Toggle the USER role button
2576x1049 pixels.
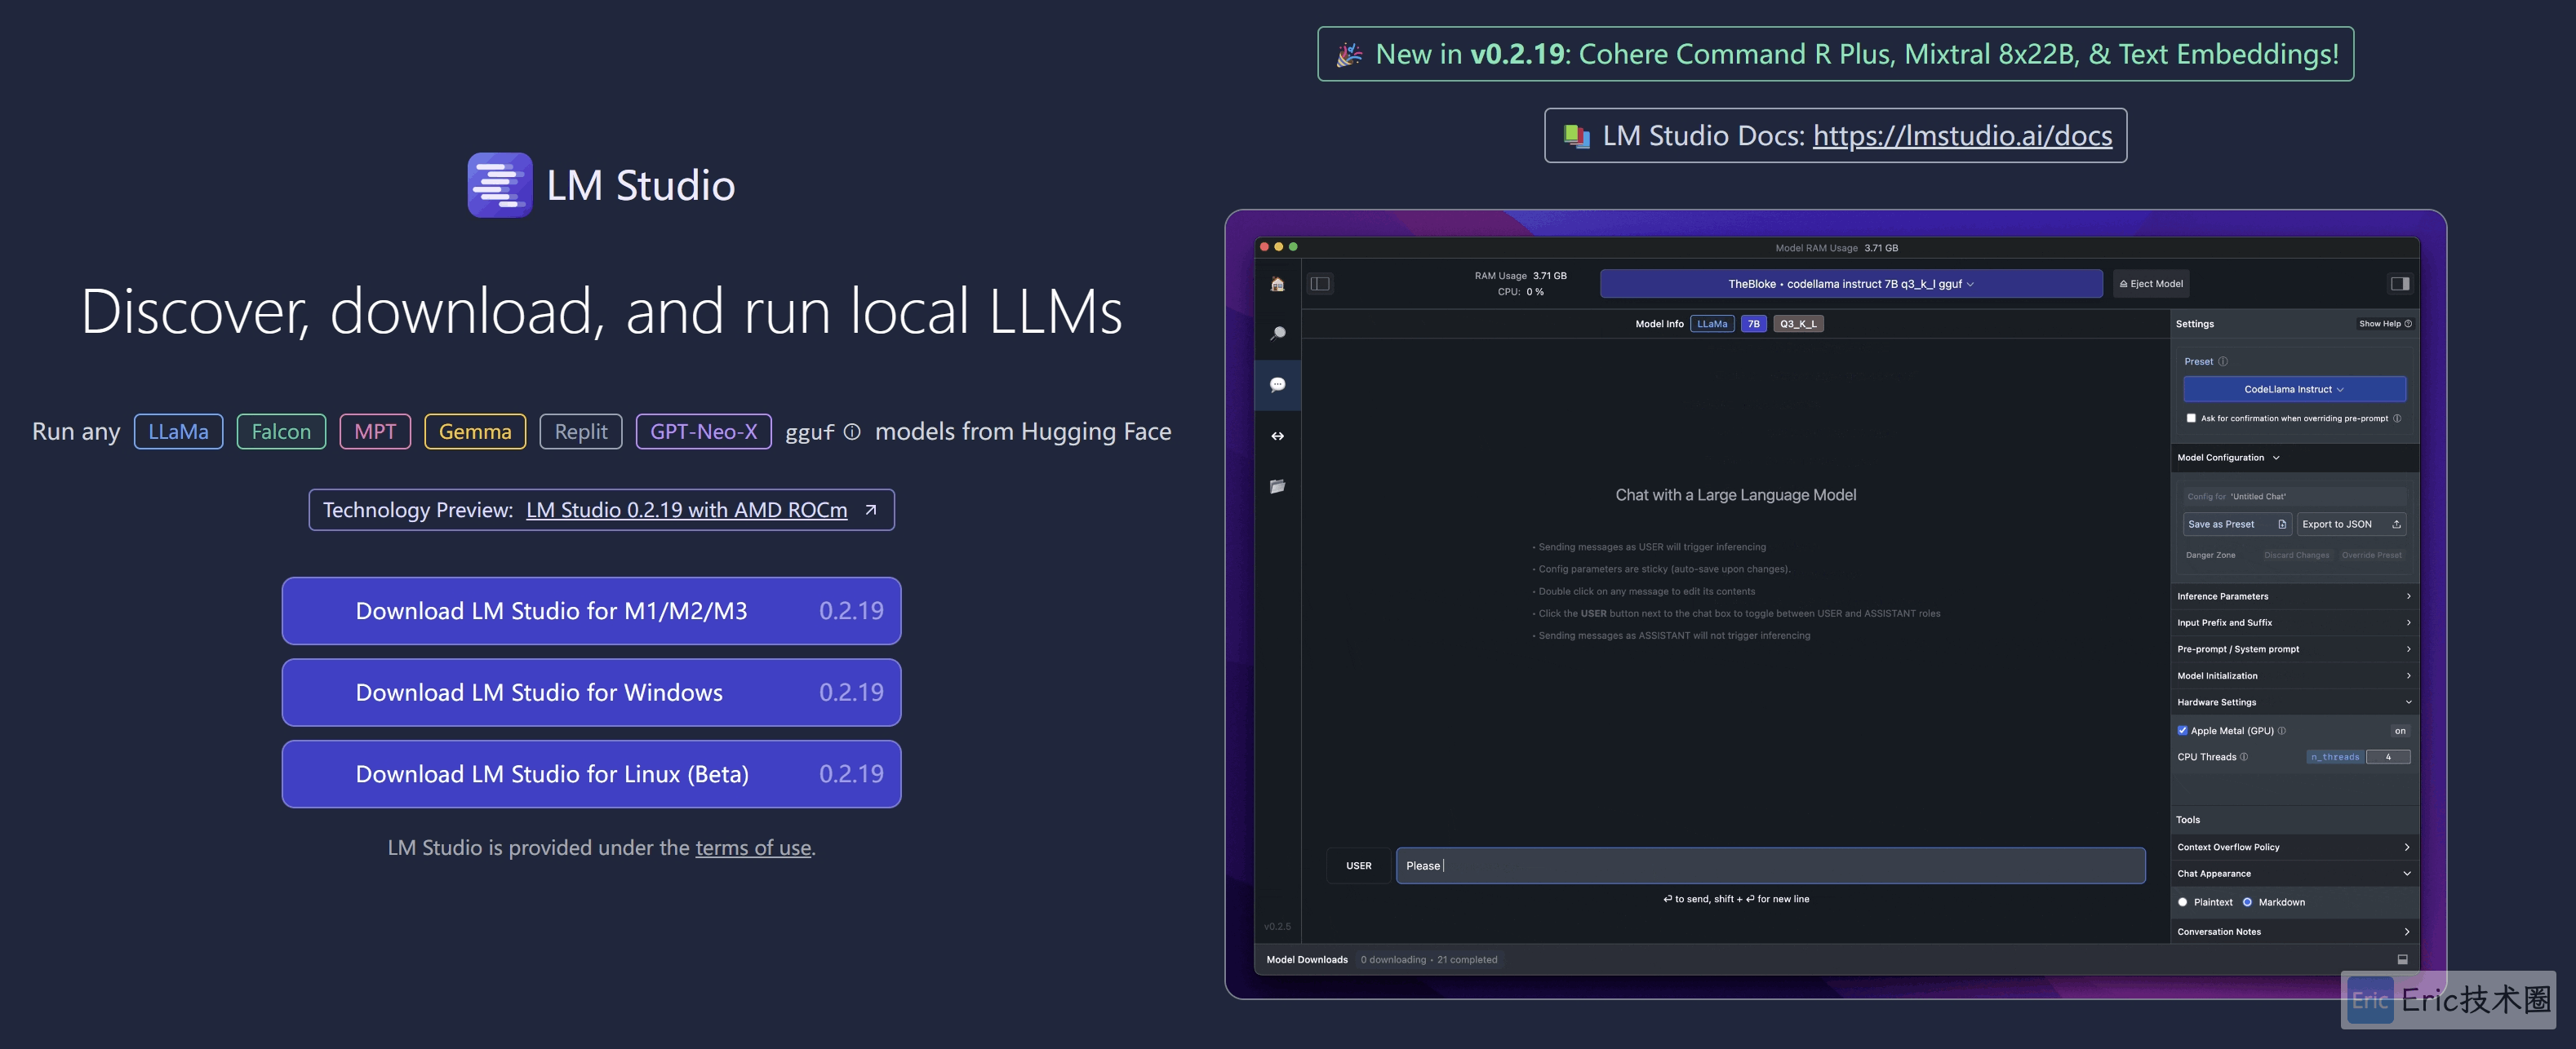(x=1358, y=865)
